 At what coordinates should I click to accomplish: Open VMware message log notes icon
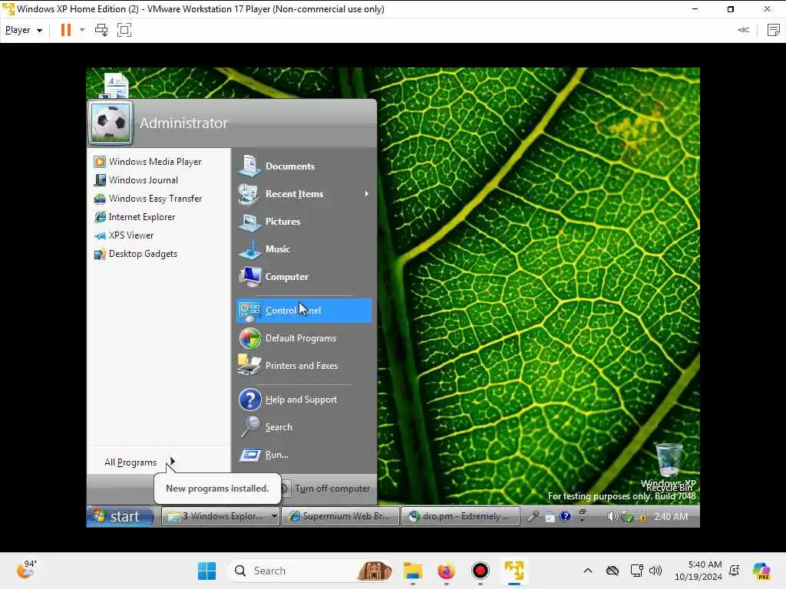(774, 30)
